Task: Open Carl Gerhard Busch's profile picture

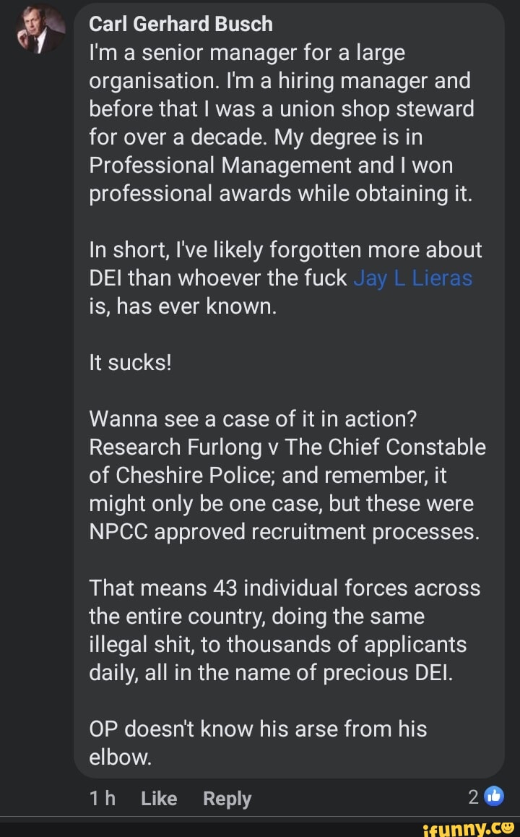Action: click(39, 30)
